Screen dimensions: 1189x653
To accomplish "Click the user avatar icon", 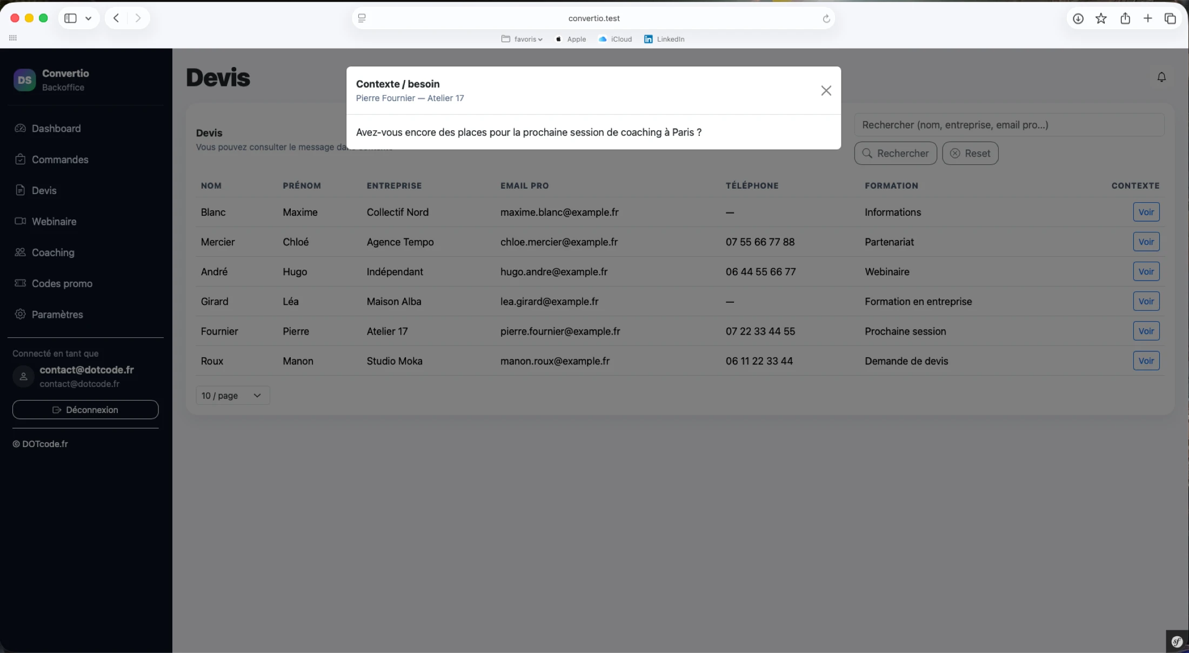I will tap(23, 377).
